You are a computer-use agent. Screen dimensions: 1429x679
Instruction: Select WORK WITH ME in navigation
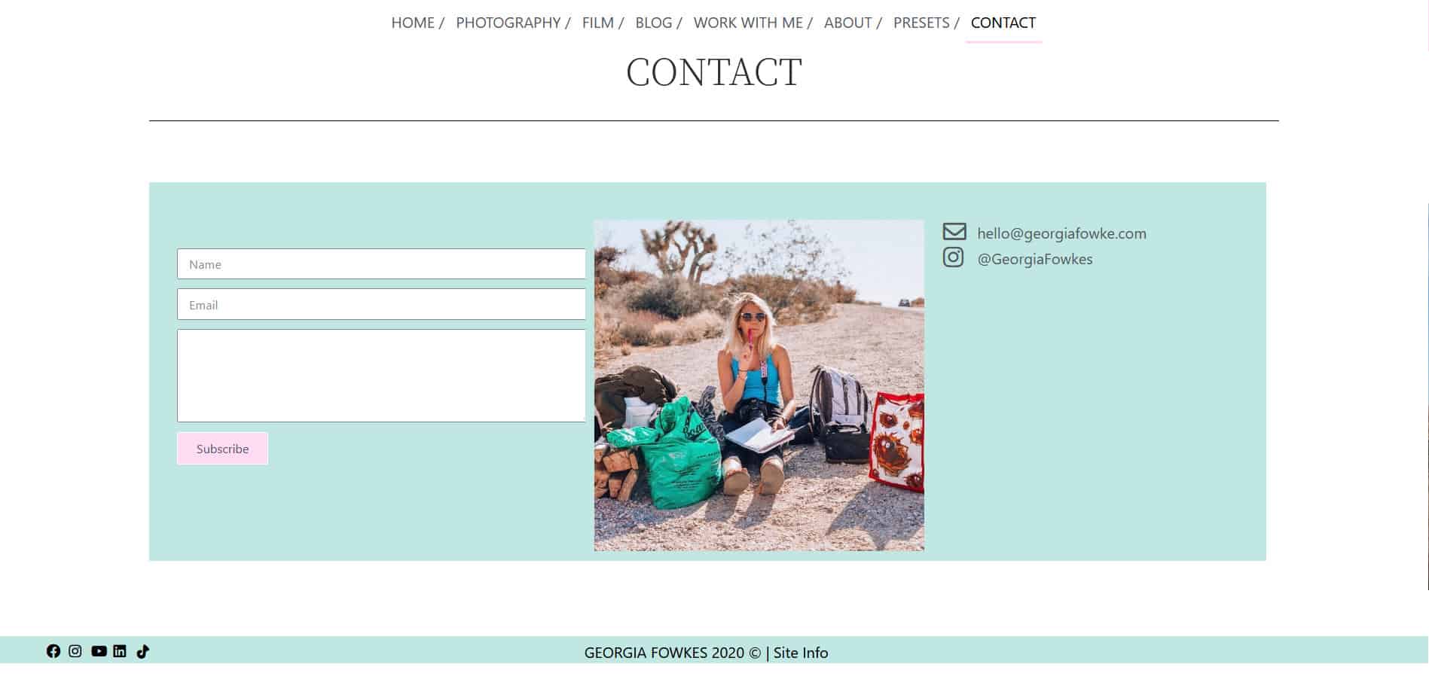(748, 23)
